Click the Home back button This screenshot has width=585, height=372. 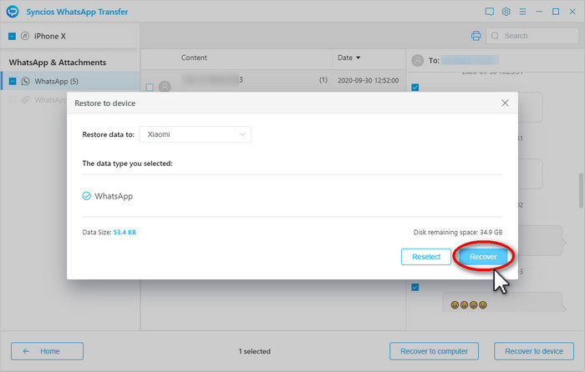click(x=47, y=351)
